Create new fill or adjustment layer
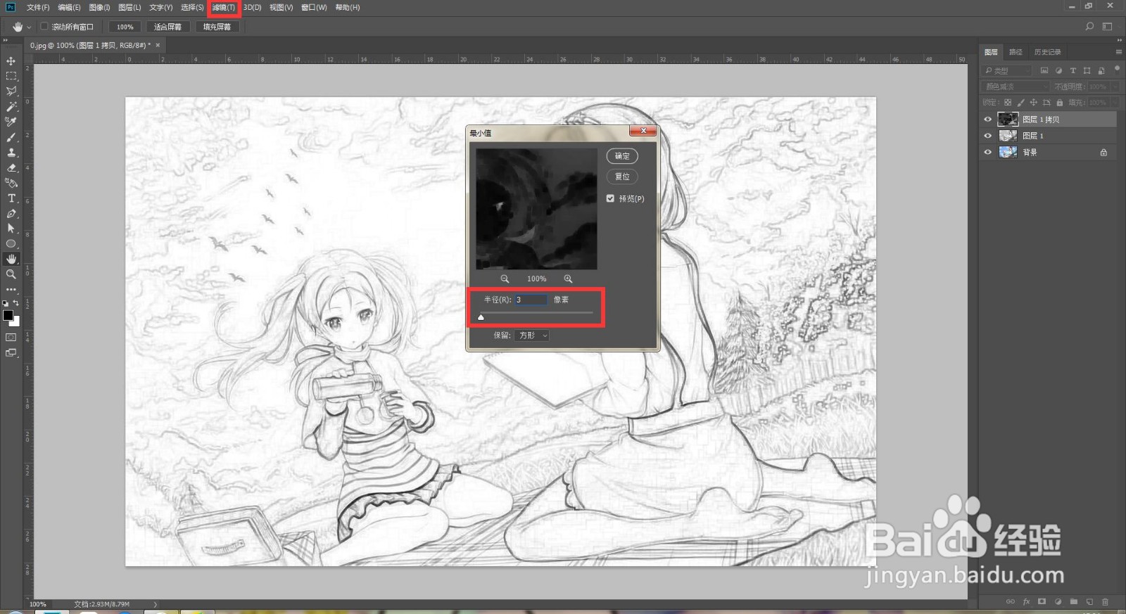 [1058, 602]
